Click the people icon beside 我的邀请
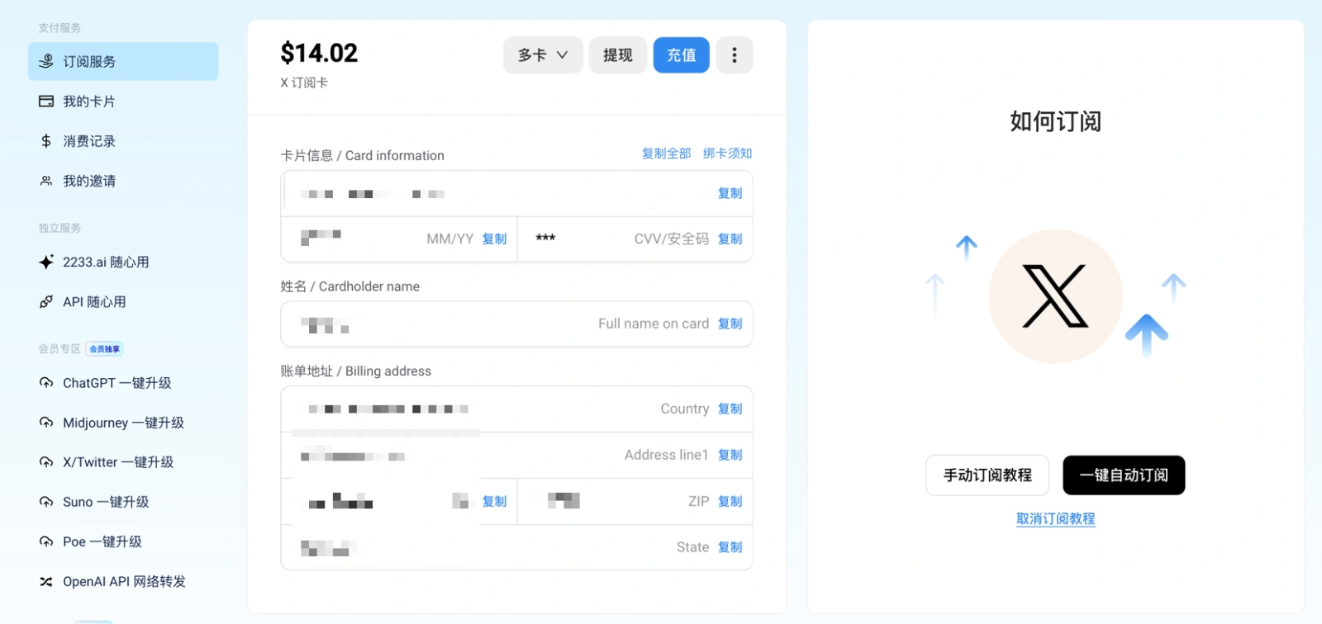Image resolution: width=1322 pixels, height=624 pixels. [46, 181]
